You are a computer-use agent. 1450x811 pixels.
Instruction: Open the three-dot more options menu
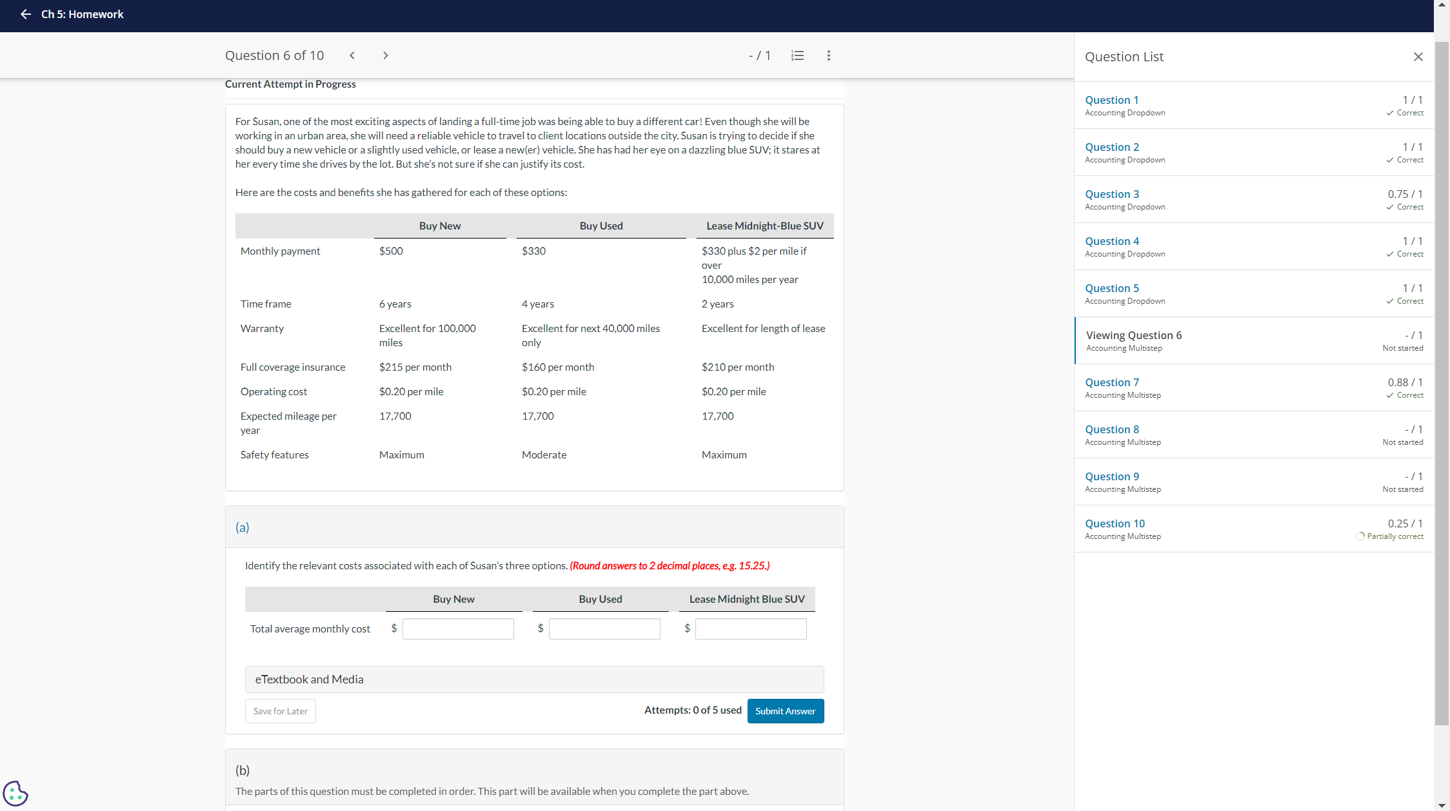[829, 55]
